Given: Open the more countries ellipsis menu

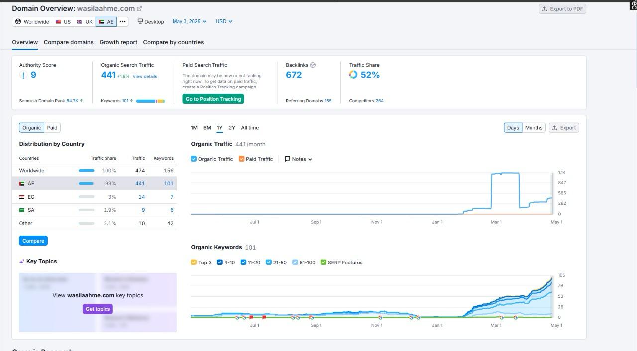Looking at the screenshot, I should (x=122, y=22).
